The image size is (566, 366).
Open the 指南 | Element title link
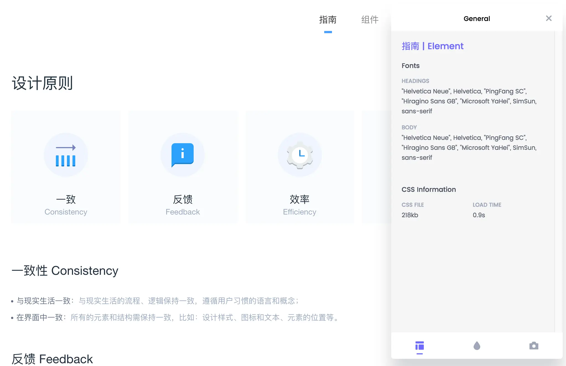point(432,46)
